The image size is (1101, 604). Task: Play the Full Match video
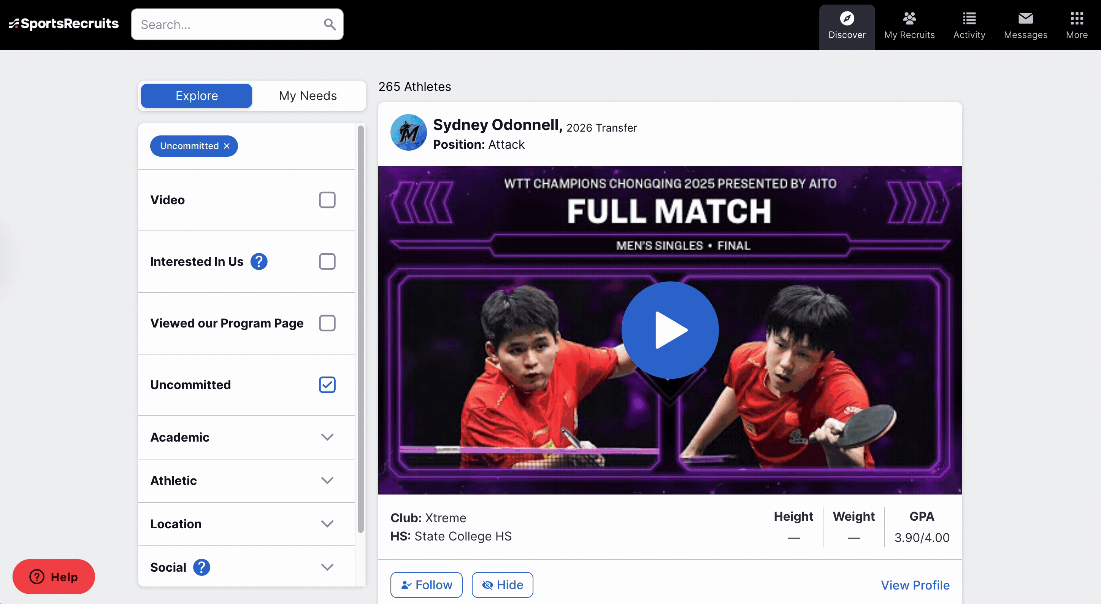point(670,330)
